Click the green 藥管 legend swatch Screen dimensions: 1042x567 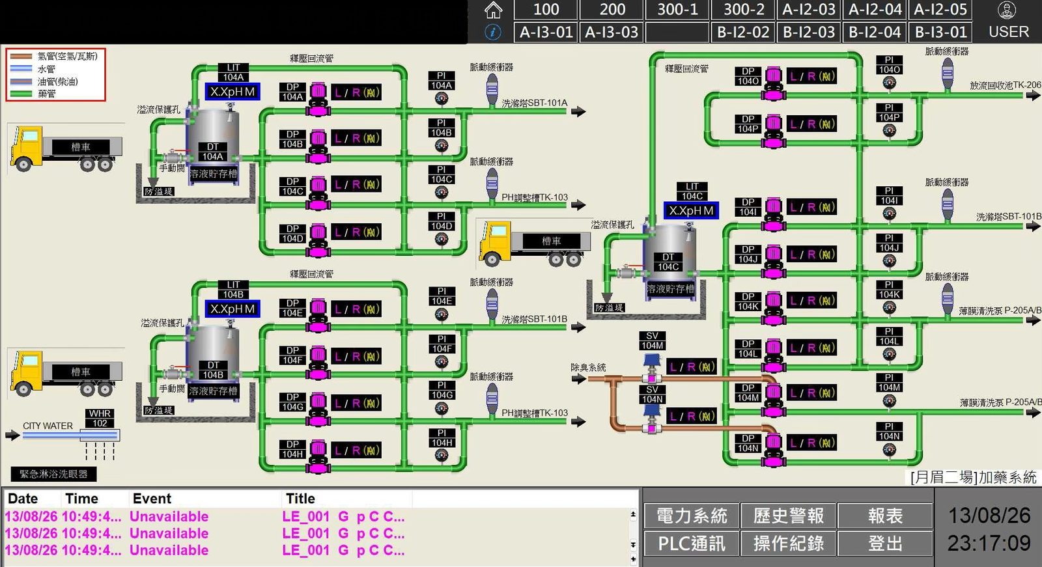[21, 94]
